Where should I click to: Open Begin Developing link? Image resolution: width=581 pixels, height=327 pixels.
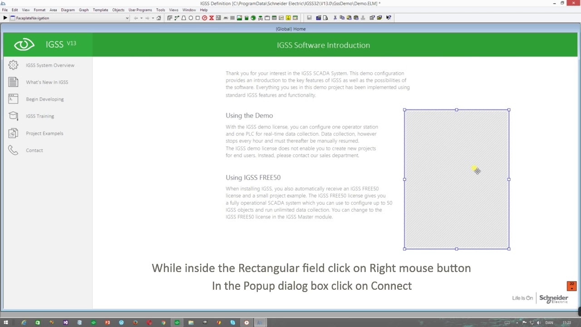click(44, 99)
